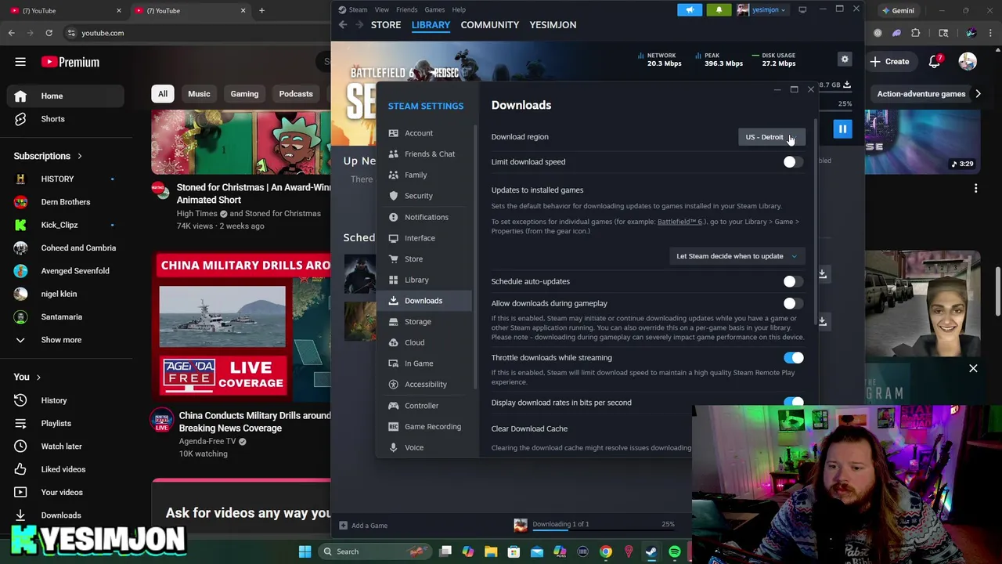Toggle Display download rates in bits
This screenshot has height=564, width=1002.
(793, 403)
